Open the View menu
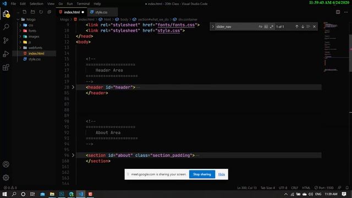 click(51, 4)
